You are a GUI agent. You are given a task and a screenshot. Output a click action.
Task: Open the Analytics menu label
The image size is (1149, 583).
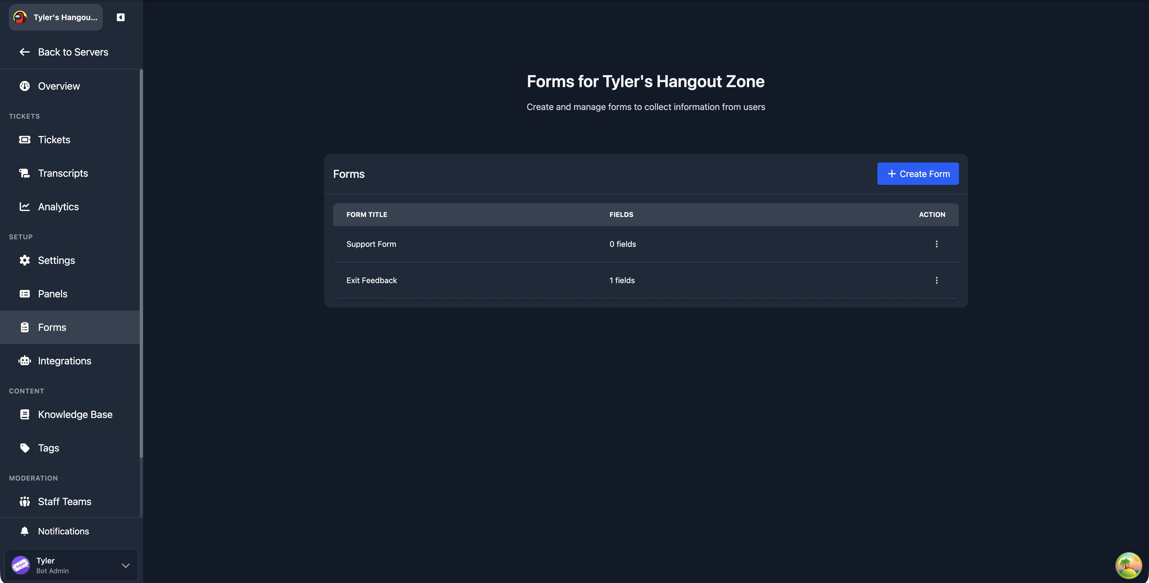coord(58,207)
